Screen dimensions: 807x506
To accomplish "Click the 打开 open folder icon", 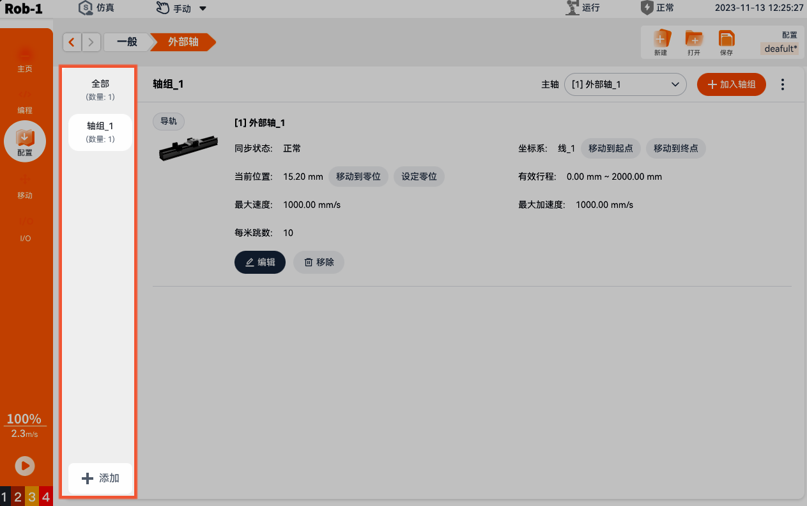I will tap(694, 43).
